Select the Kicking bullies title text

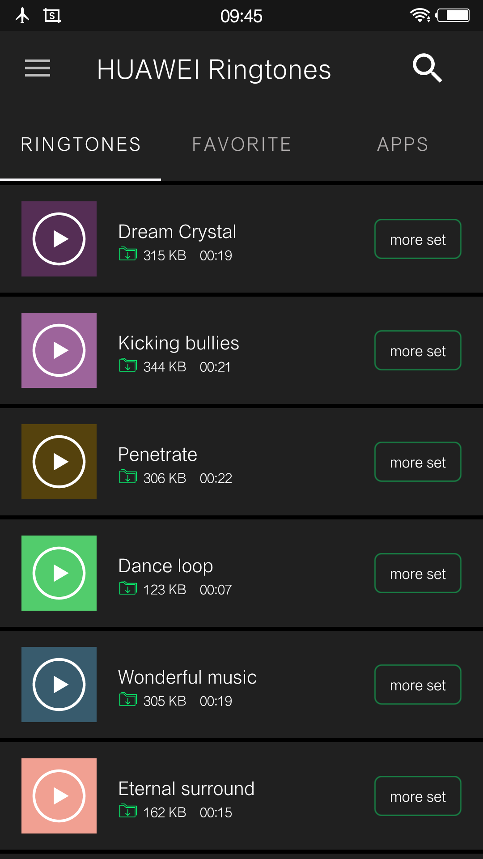tap(178, 343)
